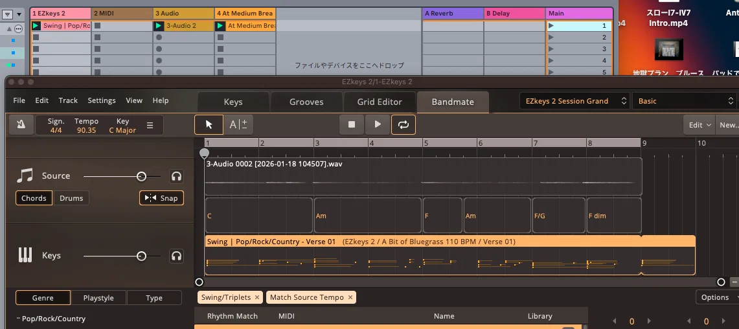Switch source detection to Chords
Screen dimensions: 739x329
click(34, 198)
